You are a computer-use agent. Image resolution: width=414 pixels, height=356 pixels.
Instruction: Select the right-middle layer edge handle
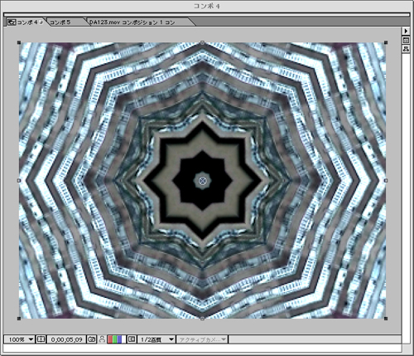pos(386,181)
